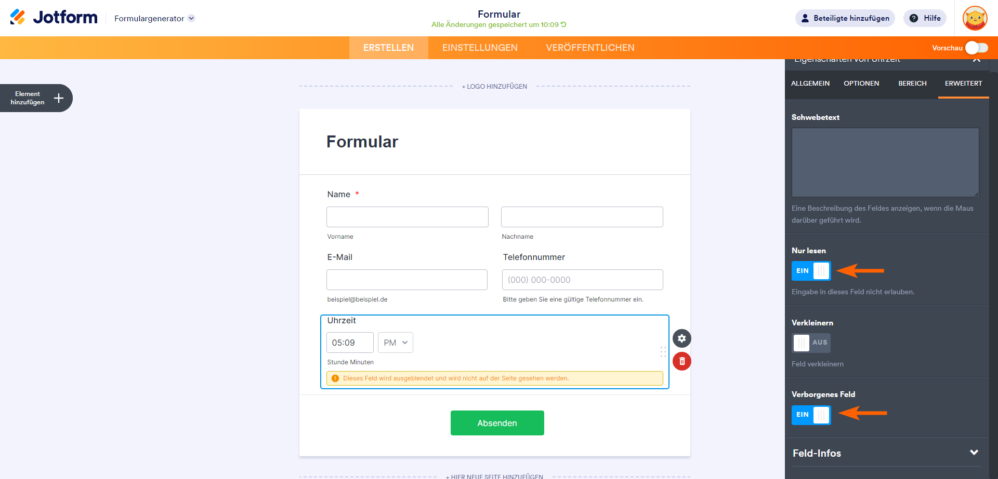Viewport: 998px width, 479px height.
Task: Disable the Verborgenes Feld toggle
Action: 811,415
